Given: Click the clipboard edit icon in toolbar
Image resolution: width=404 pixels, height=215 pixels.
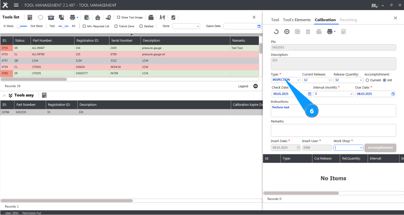Looking at the screenshot, I should tap(173, 17).
